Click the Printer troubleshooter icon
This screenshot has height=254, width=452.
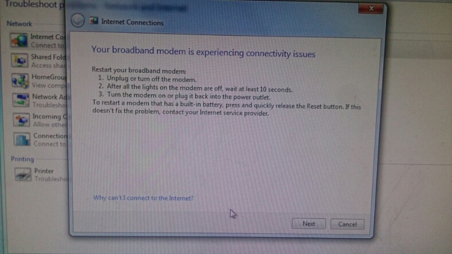23,174
